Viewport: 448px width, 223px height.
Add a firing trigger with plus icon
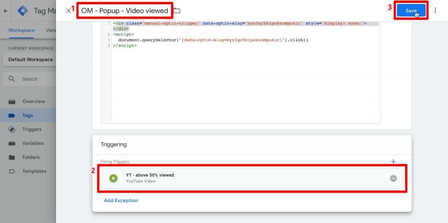pyautogui.click(x=393, y=162)
